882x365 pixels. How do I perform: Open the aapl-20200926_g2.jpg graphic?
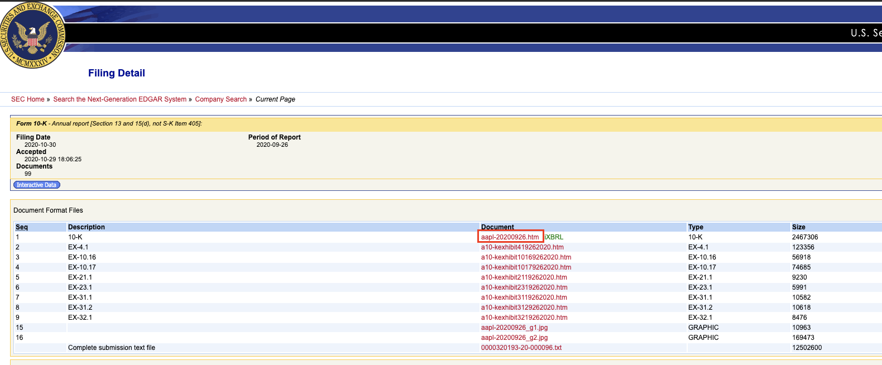click(515, 338)
